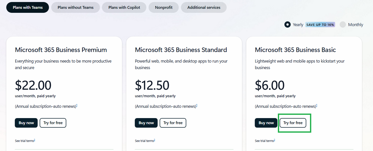
Task: Select the Additional services tab
Action: click(x=204, y=8)
